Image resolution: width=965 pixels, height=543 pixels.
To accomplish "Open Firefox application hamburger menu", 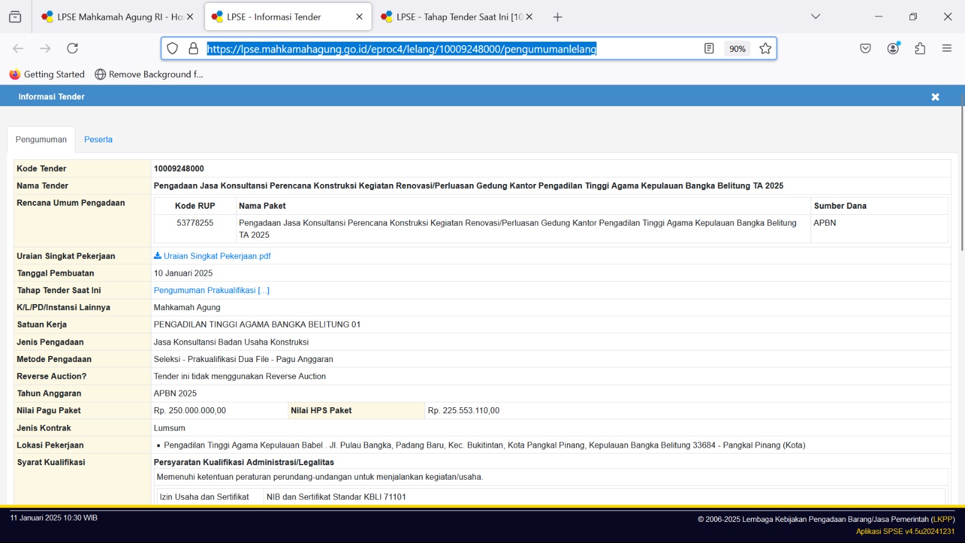I will coord(947,48).
